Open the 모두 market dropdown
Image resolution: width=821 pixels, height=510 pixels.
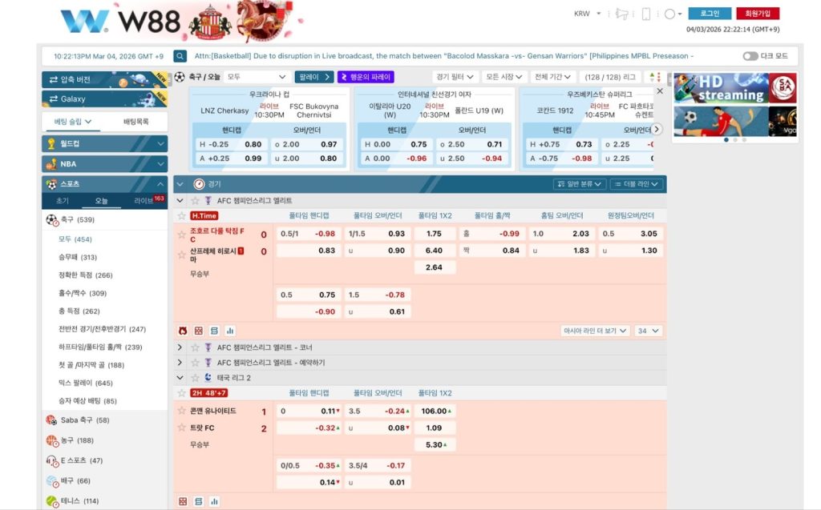tap(257, 77)
